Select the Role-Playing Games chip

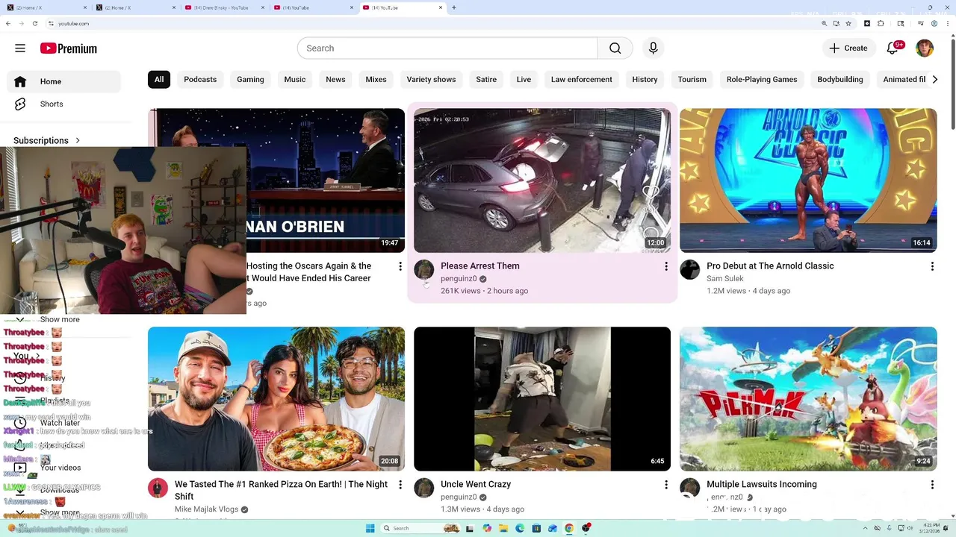click(x=762, y=79)
